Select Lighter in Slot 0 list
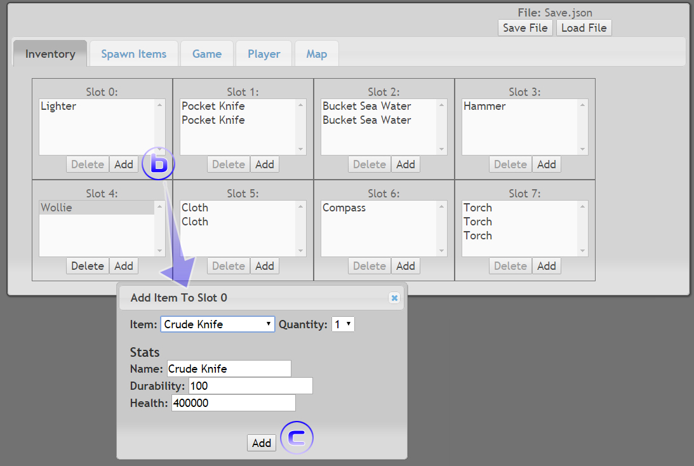694x466 pixels. (58, 107)
